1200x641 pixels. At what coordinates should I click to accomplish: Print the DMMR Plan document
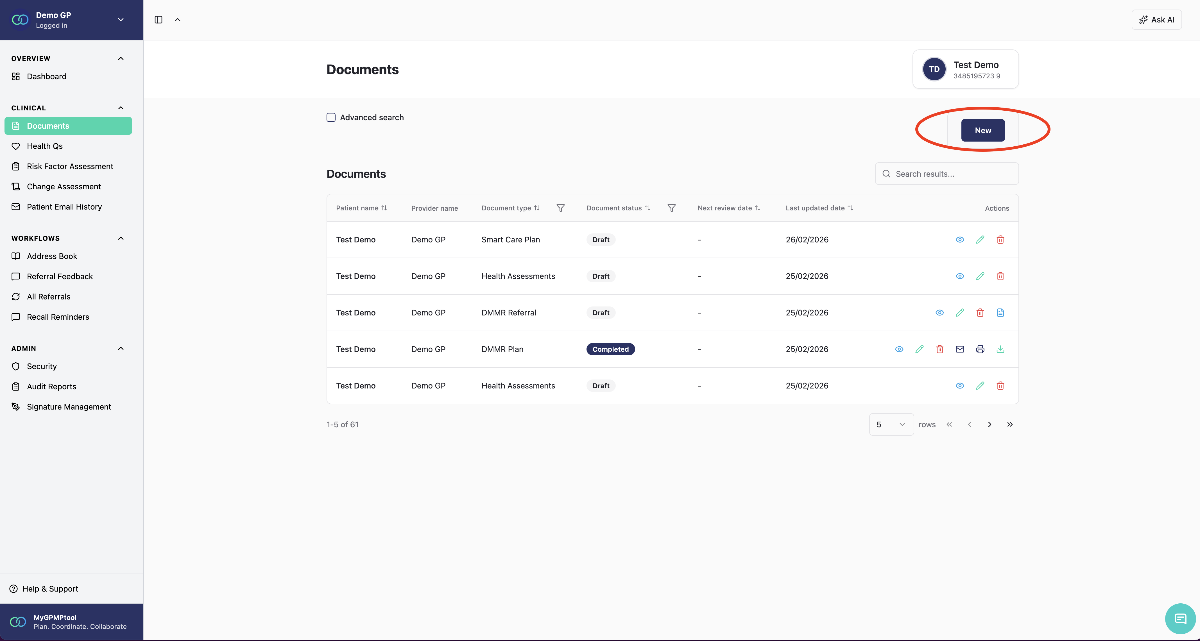[980, 349]
